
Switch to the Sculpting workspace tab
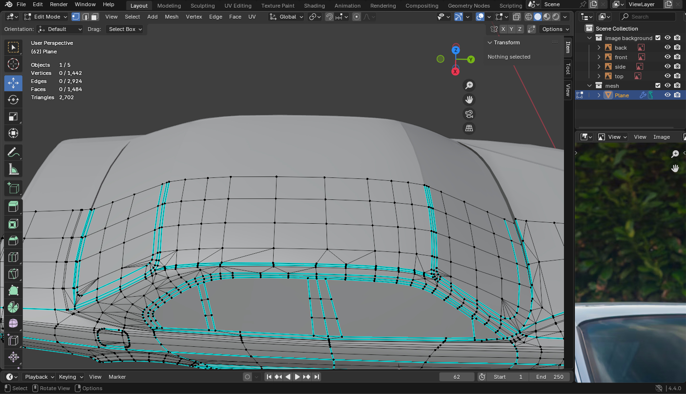tap(203, 6)
